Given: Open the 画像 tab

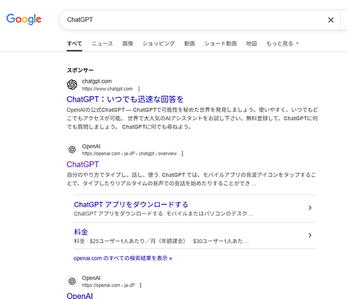Looking at the screenshot, I should click(x=128, y=43).
